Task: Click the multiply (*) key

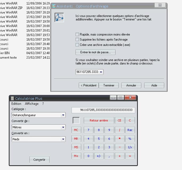Action: (119, 139)
